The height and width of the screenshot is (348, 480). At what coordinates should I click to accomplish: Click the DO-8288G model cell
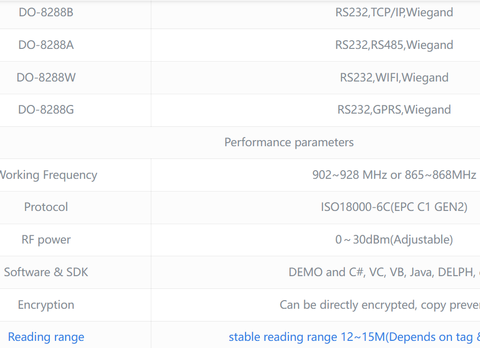coord(46,110)
